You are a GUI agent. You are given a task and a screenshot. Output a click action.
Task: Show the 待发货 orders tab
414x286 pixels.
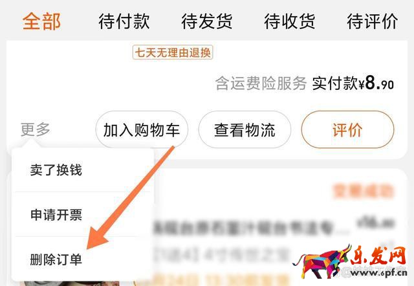click(207, 21)
